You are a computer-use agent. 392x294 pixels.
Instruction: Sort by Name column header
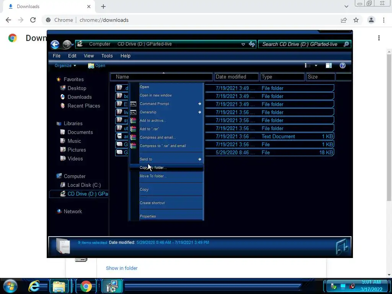click(162, 77)
